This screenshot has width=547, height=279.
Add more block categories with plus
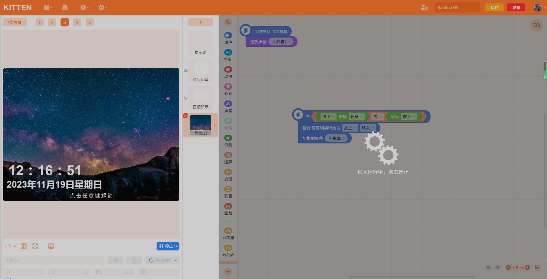pyautogui.click(x=228, y=272)
